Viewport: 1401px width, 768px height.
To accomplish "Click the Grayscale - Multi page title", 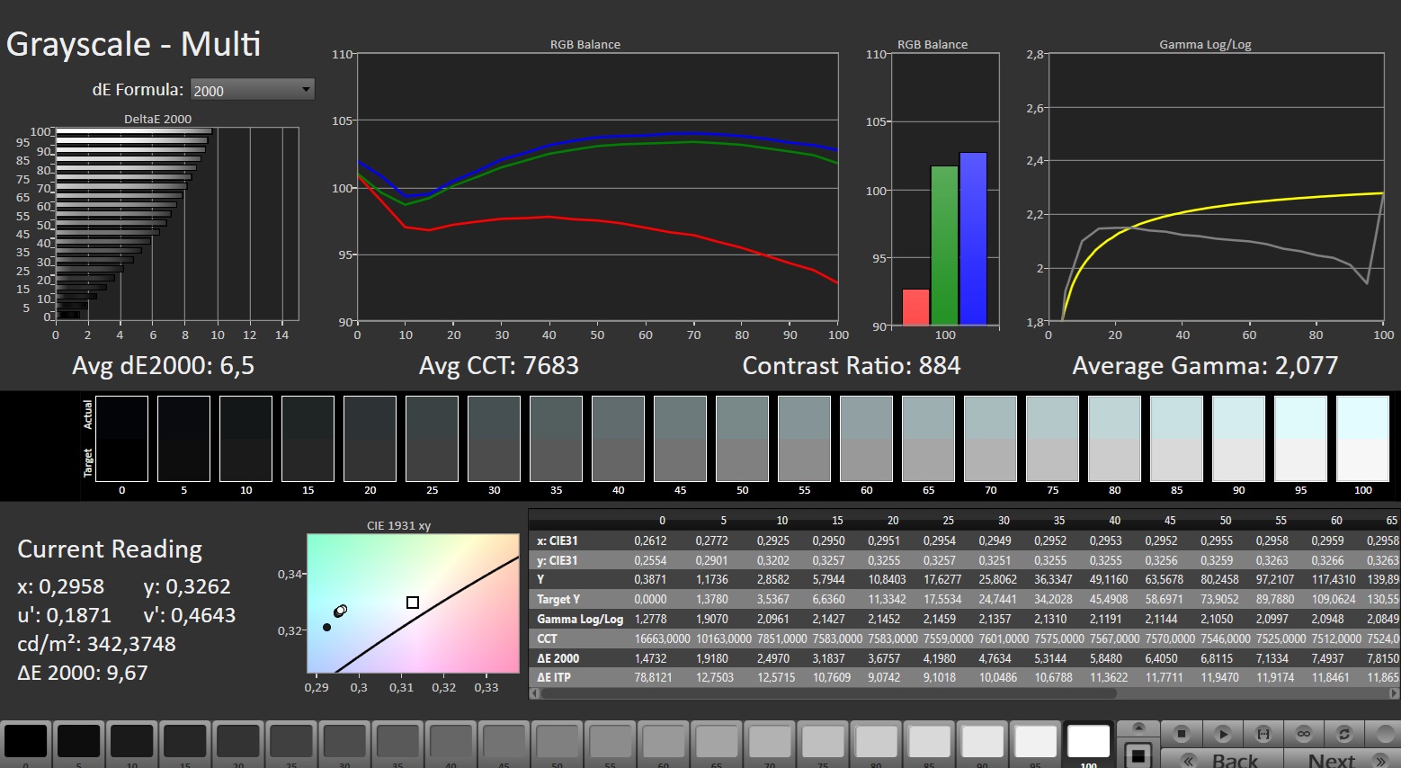I will tap(134, 44).
